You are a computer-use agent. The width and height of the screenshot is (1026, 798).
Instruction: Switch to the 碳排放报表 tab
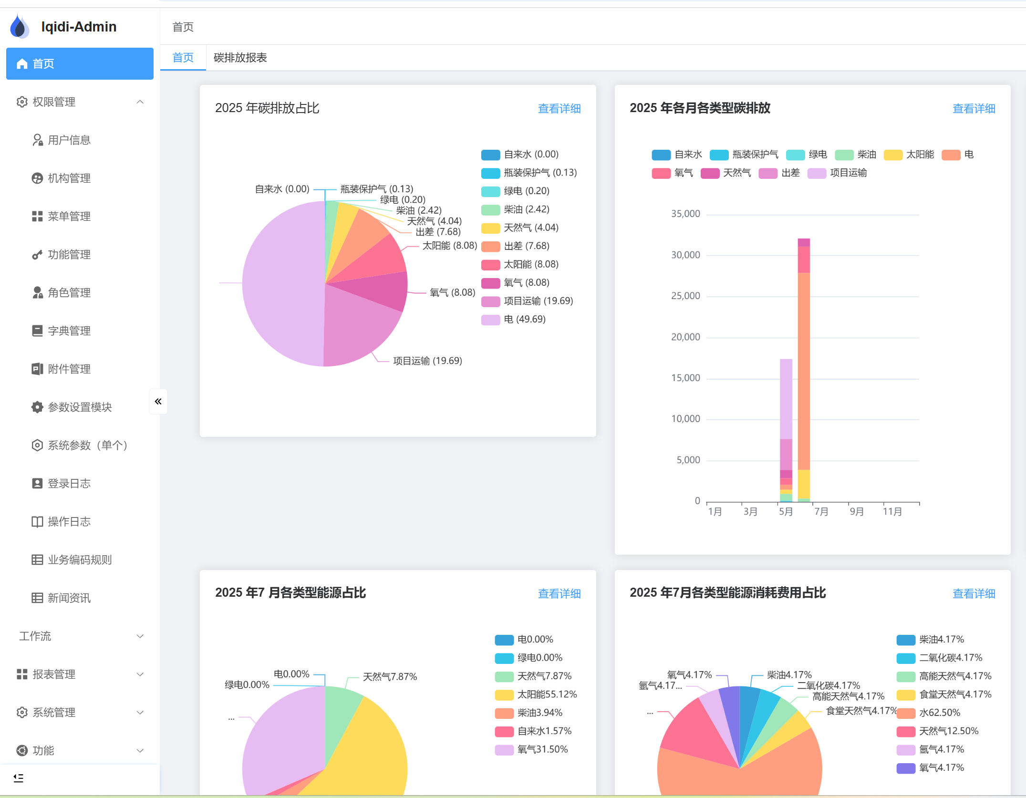[240, 58]
